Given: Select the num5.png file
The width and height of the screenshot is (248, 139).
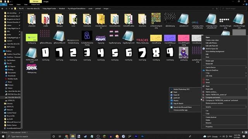Looking at the screenshot, I should (x=115, y=54).
